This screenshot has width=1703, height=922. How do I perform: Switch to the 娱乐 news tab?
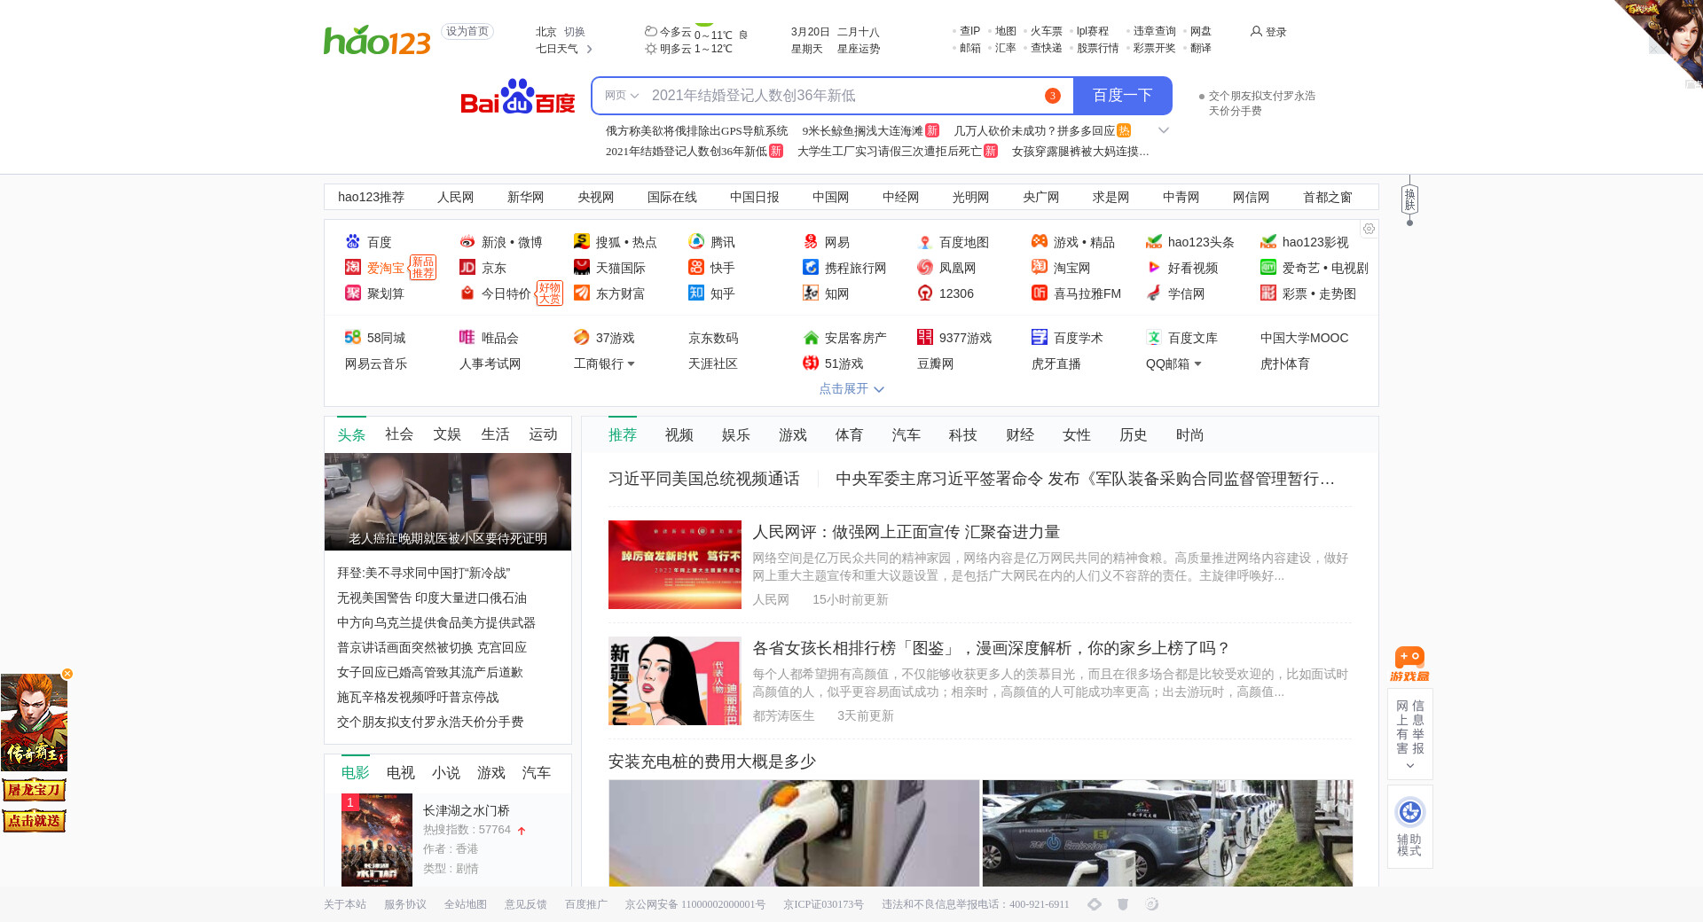coord(735,435)
